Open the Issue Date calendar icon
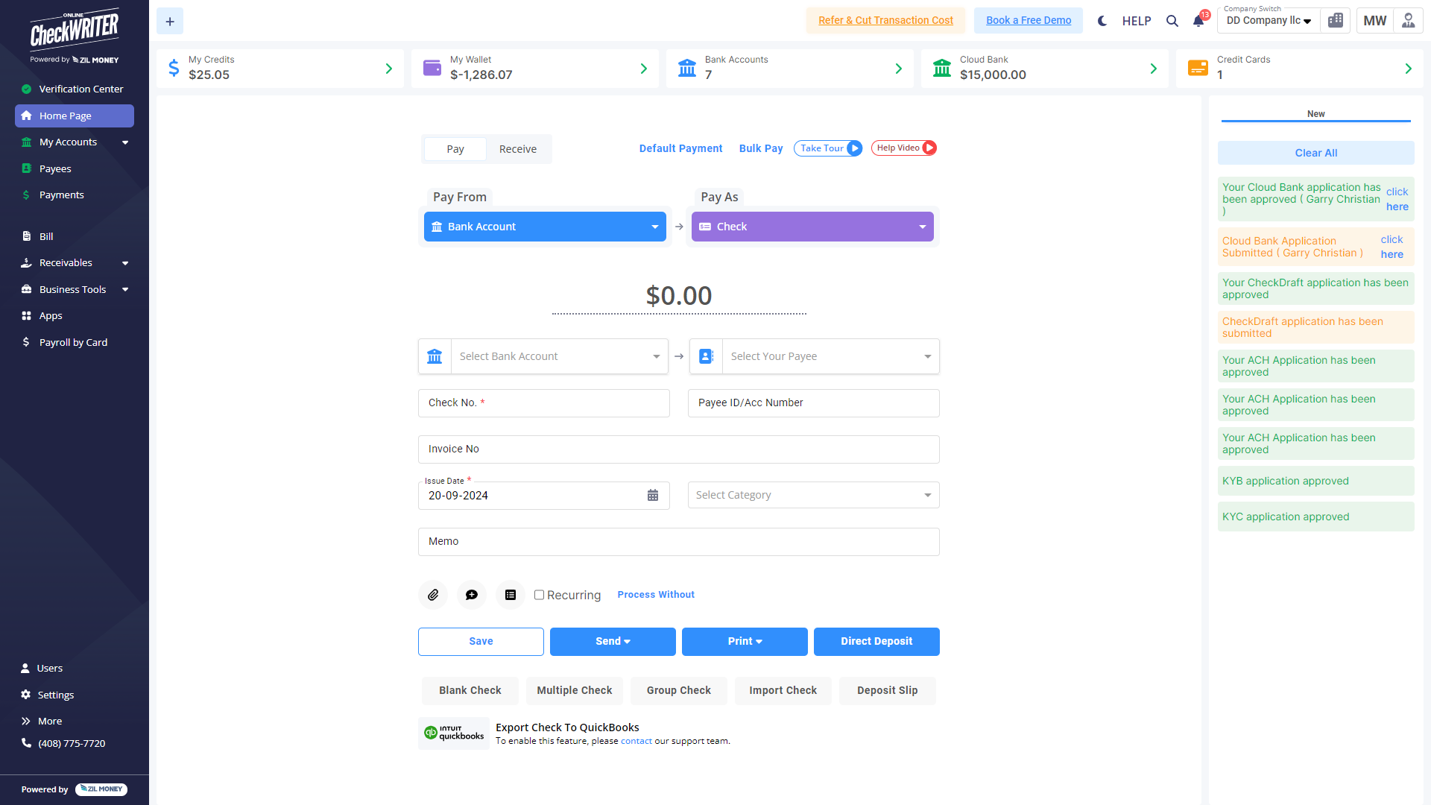The image size is (1431, 805). coord(653,496)
